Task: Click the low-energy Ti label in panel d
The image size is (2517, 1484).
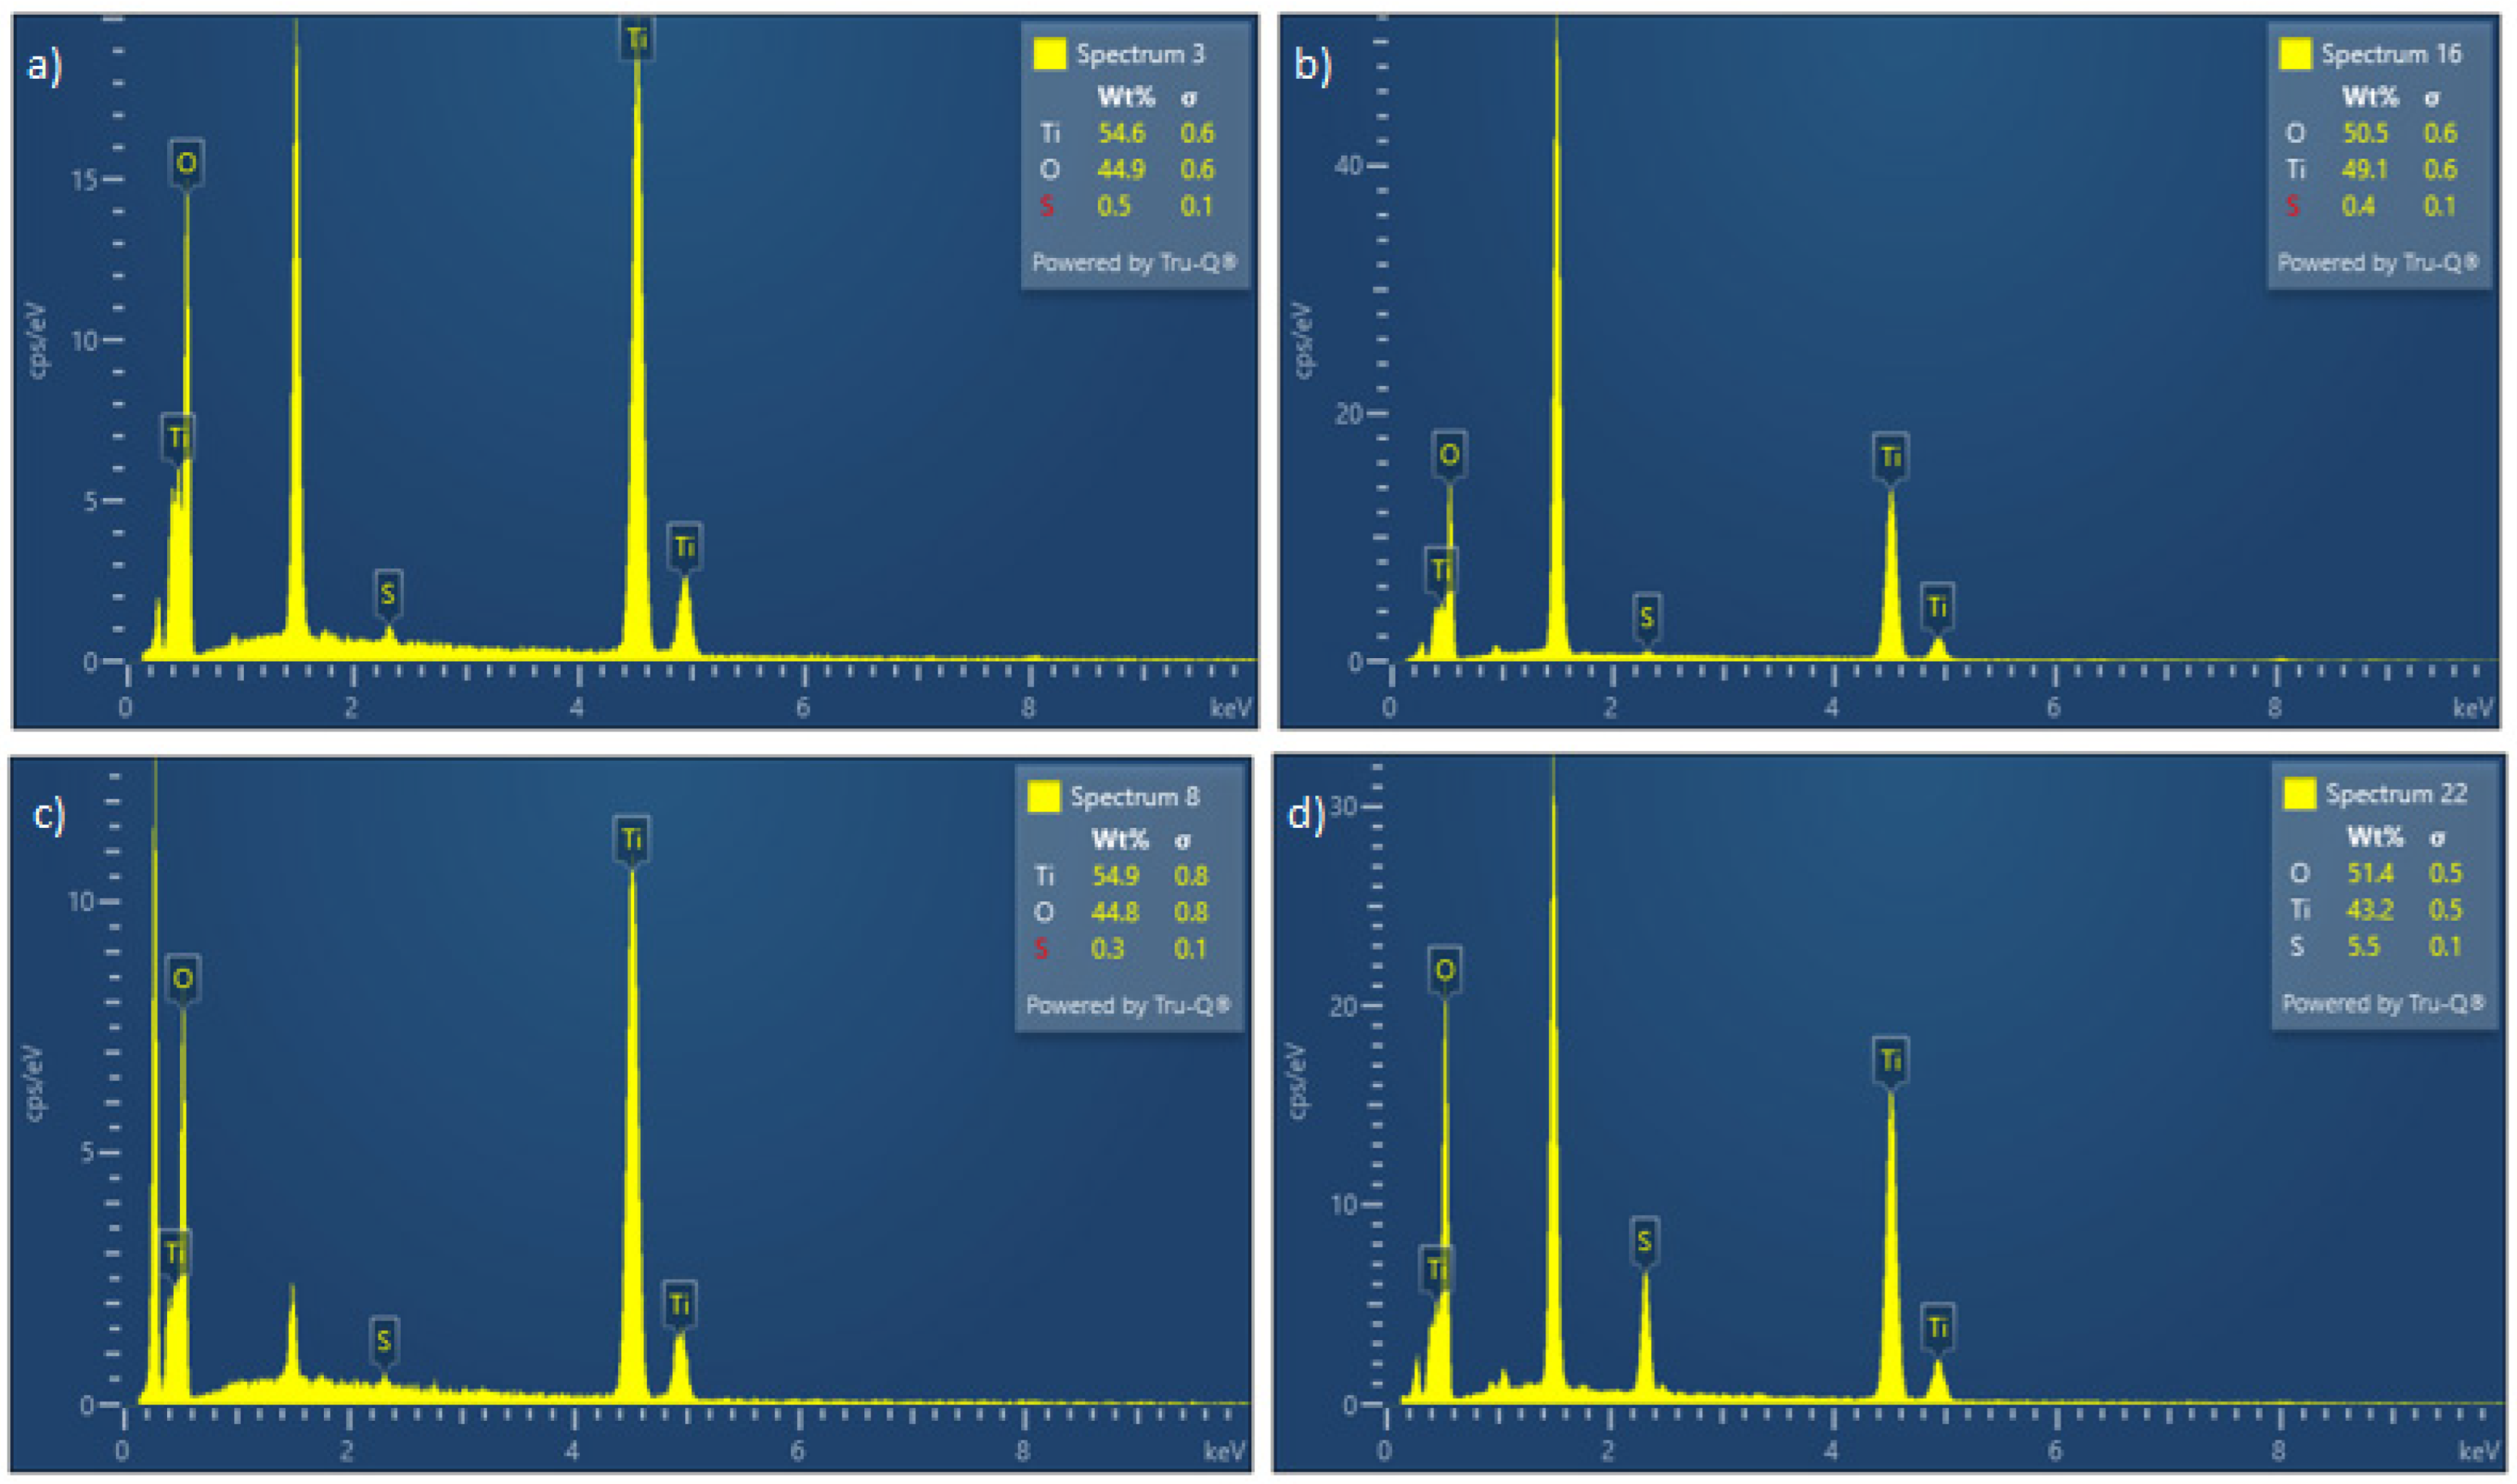Action: (x=1437, y=1269)
